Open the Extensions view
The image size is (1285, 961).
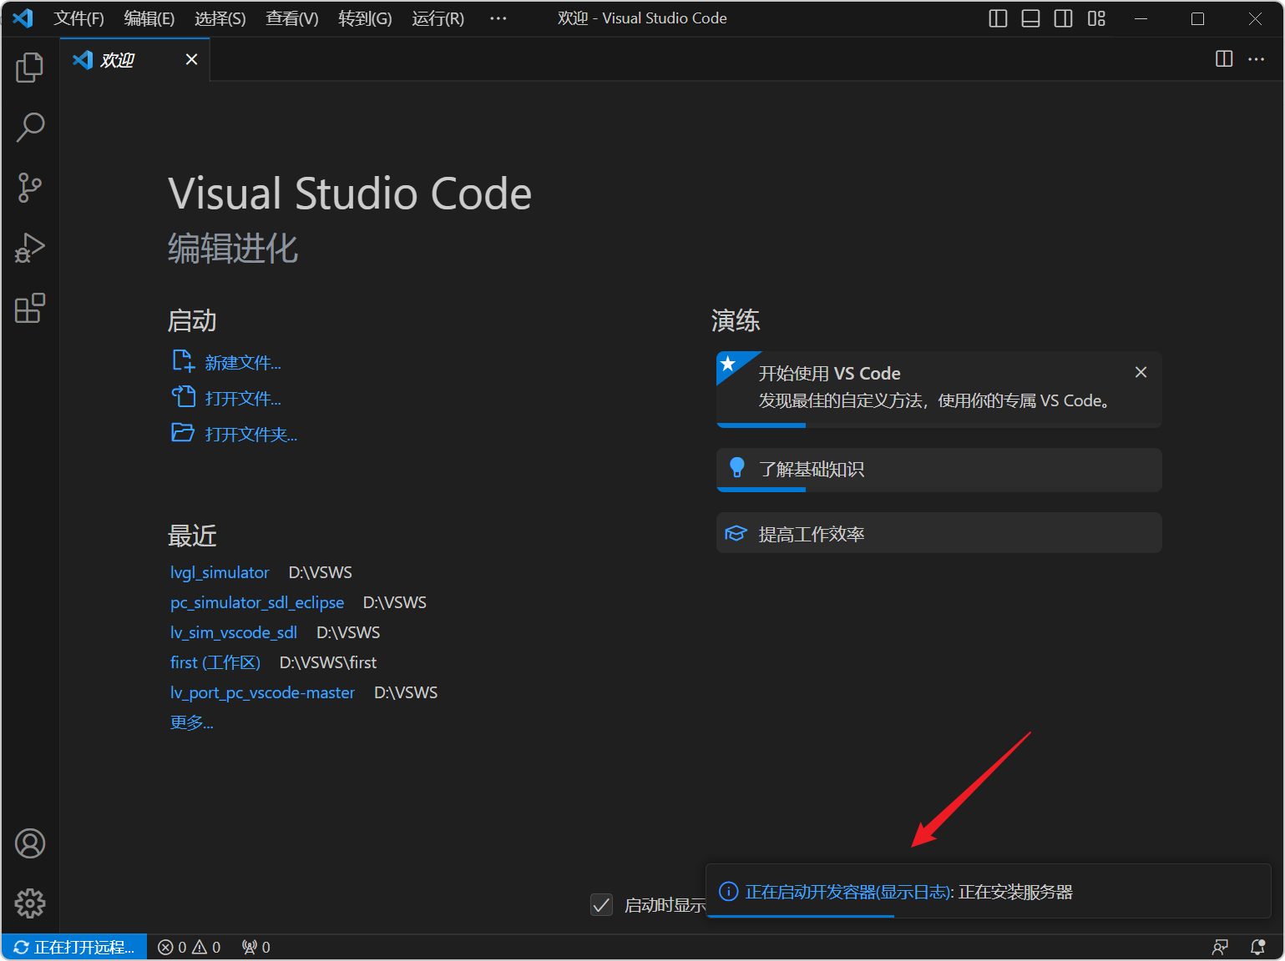(30, 308)
